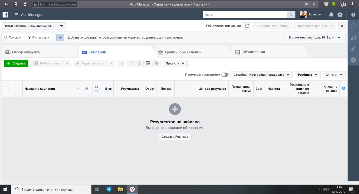Sort by Название кампании column header
Image resolution: width=359 pixels, height=194 pixels.
[x=52, y=89]
